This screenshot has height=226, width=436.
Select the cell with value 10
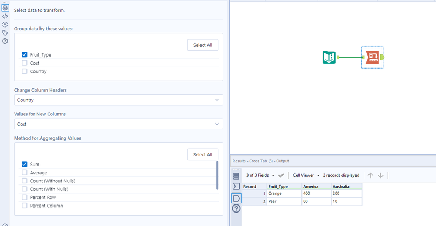347,201
